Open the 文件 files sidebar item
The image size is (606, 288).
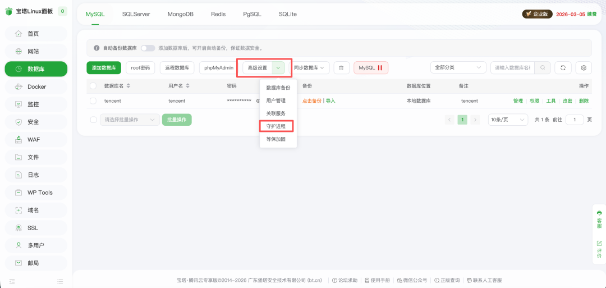click(x=36, y=157)
